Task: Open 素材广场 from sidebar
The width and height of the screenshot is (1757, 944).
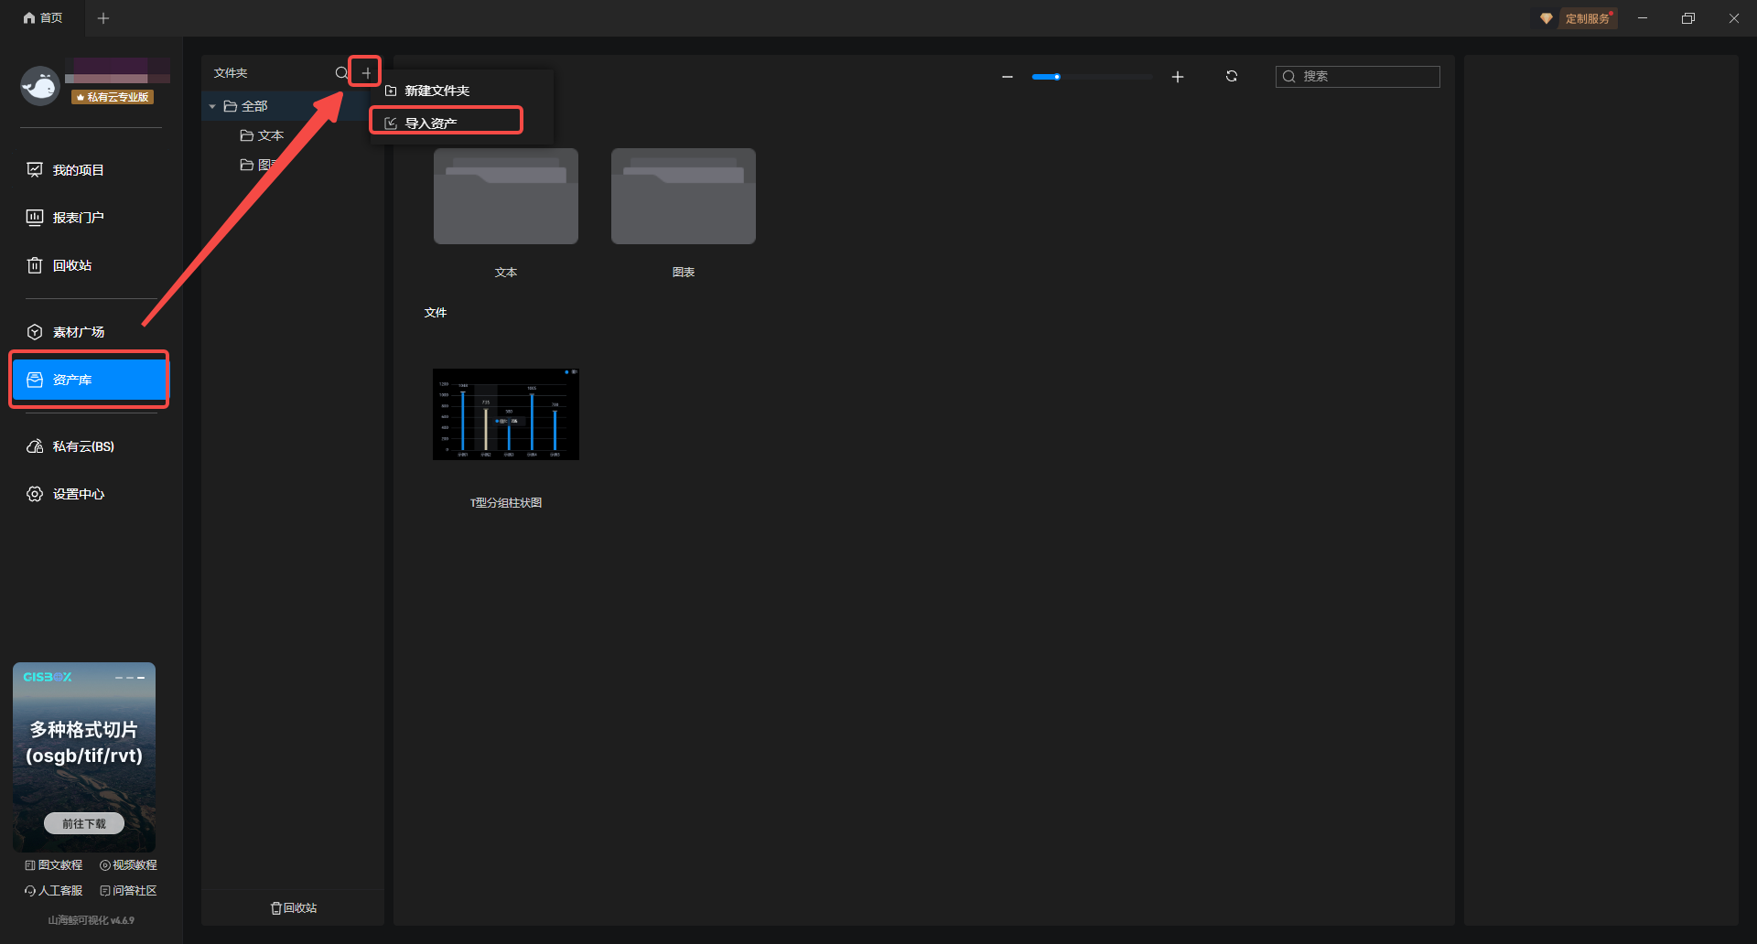Action: pos(78,332)
